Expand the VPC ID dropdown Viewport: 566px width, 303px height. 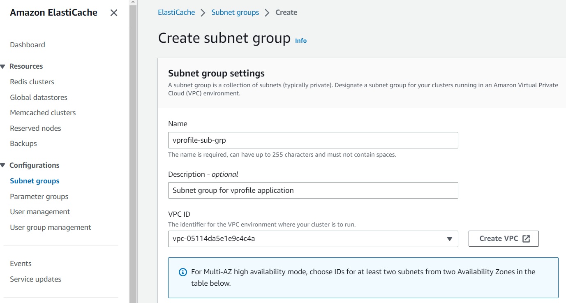click(x=449, y=238)
